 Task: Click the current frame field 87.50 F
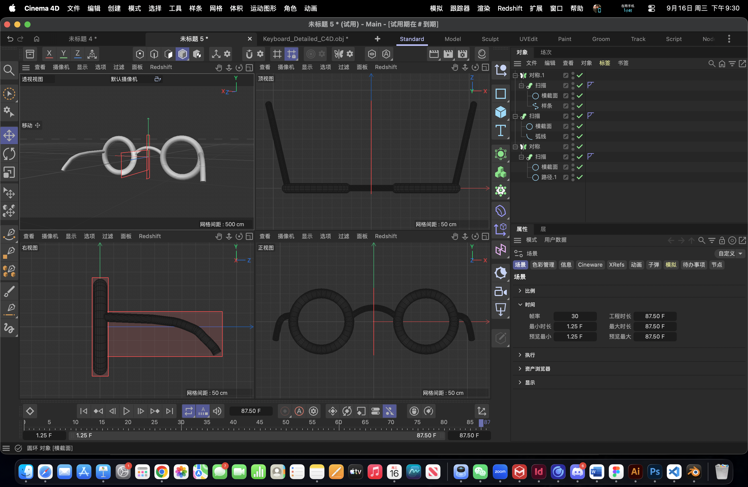[251, 411]
